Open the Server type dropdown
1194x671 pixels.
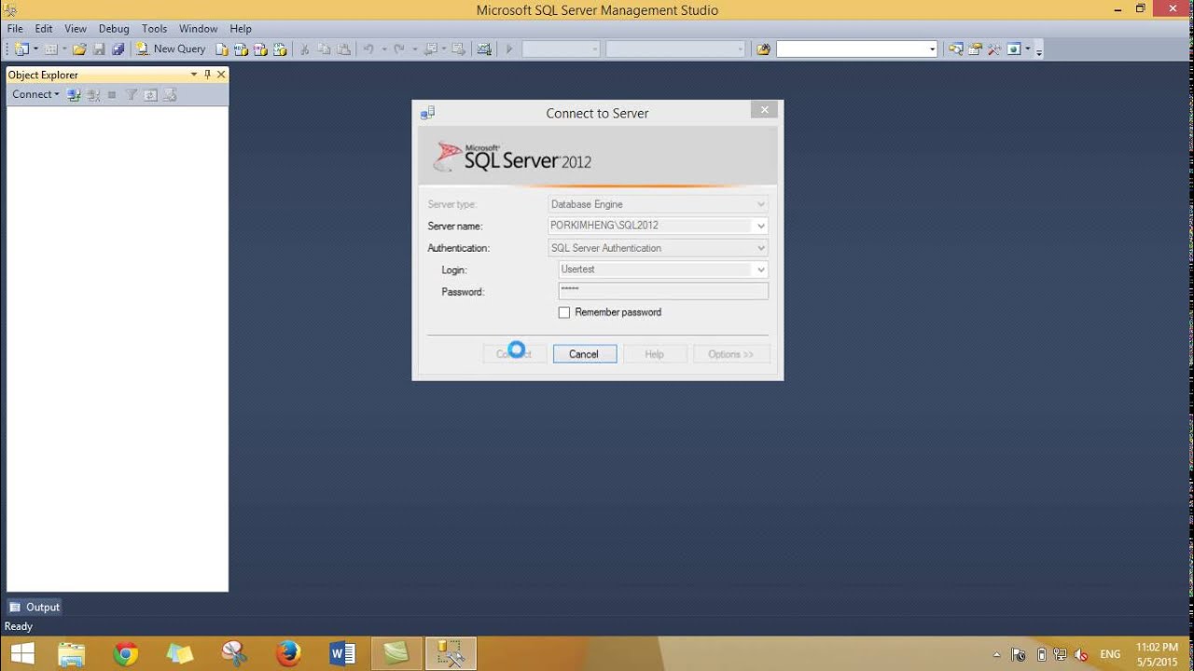pos(761,204)
